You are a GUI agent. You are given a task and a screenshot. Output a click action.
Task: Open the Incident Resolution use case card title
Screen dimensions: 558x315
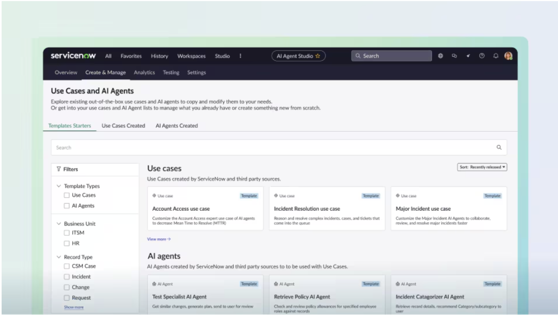pos(307,209)
